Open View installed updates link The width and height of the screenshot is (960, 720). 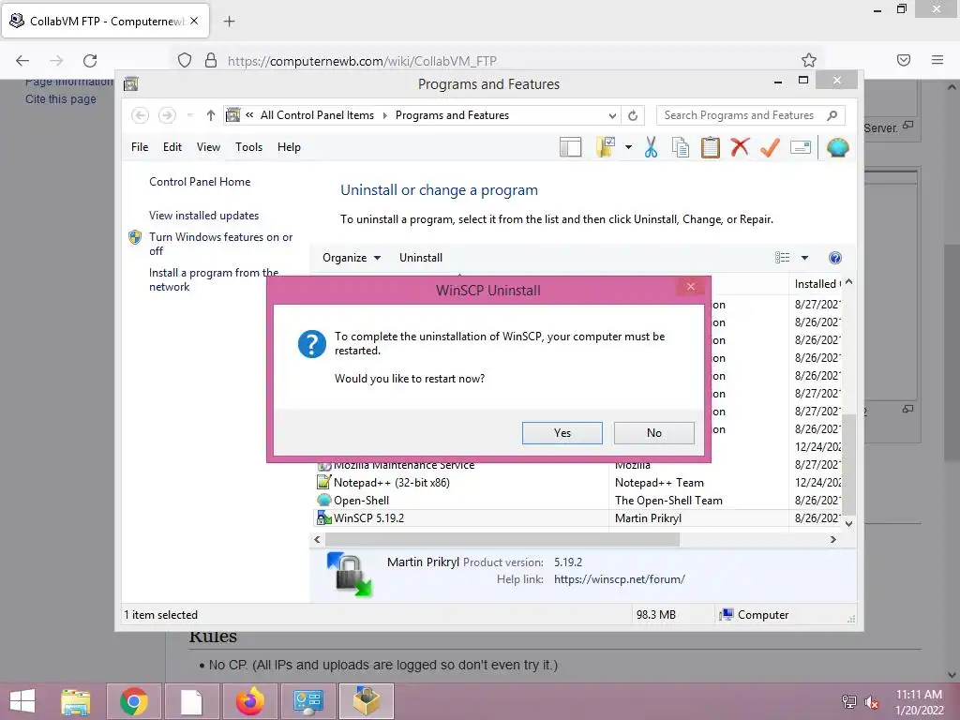[x=203, y=216]
